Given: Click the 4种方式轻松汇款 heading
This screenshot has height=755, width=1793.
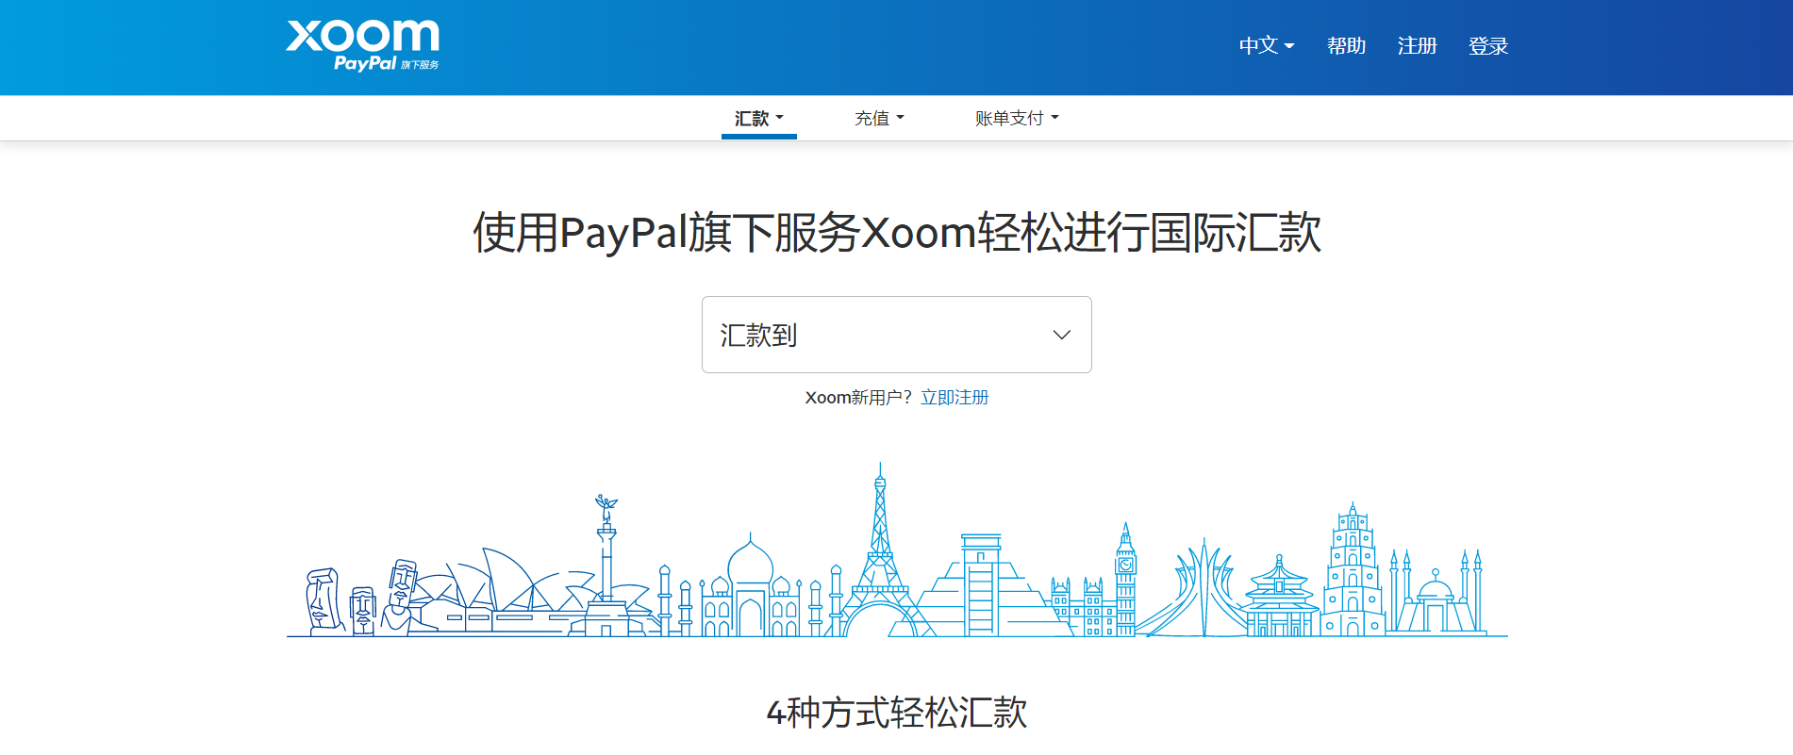Looking at the screenshot, I should pyautogui.click(x=896, y=713).
